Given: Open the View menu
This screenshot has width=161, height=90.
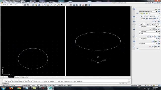Looking at the screenshot, I should (14, 3).
